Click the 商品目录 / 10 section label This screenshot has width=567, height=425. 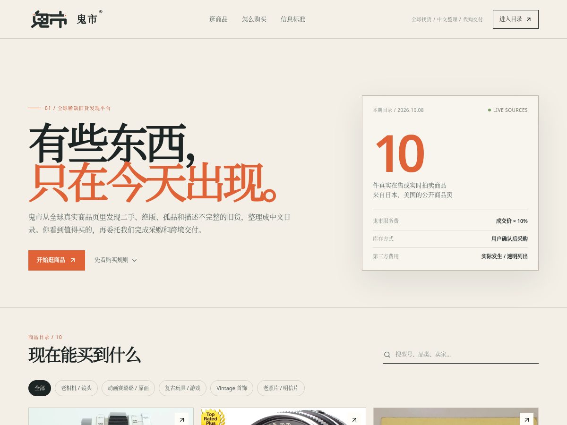pos(45,337)
